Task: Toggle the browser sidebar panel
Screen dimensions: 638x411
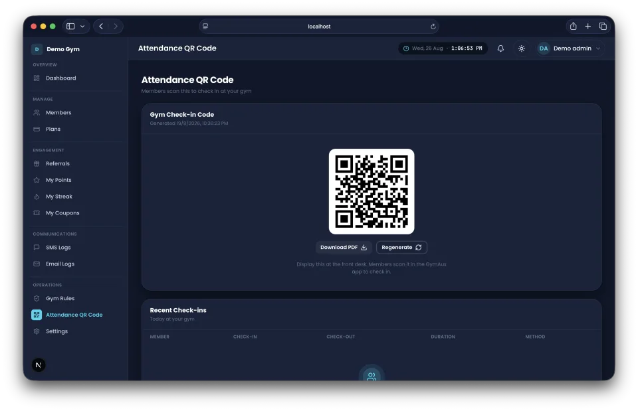Action: coord(70,27)
